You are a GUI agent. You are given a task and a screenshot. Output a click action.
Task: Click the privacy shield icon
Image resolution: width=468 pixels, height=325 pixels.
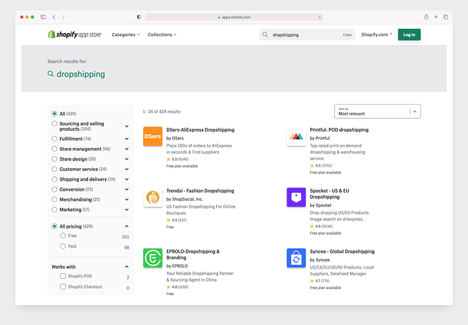click(x=139, y=17)
